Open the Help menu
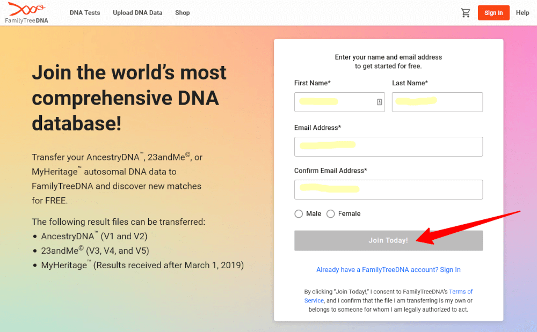 coord(522,12)
